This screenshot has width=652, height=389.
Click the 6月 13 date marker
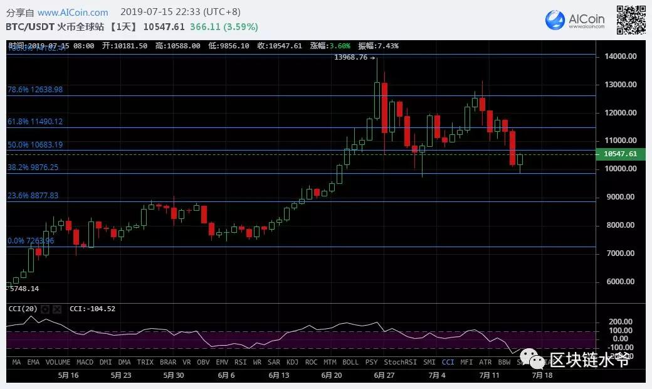(x=278, y=375)
